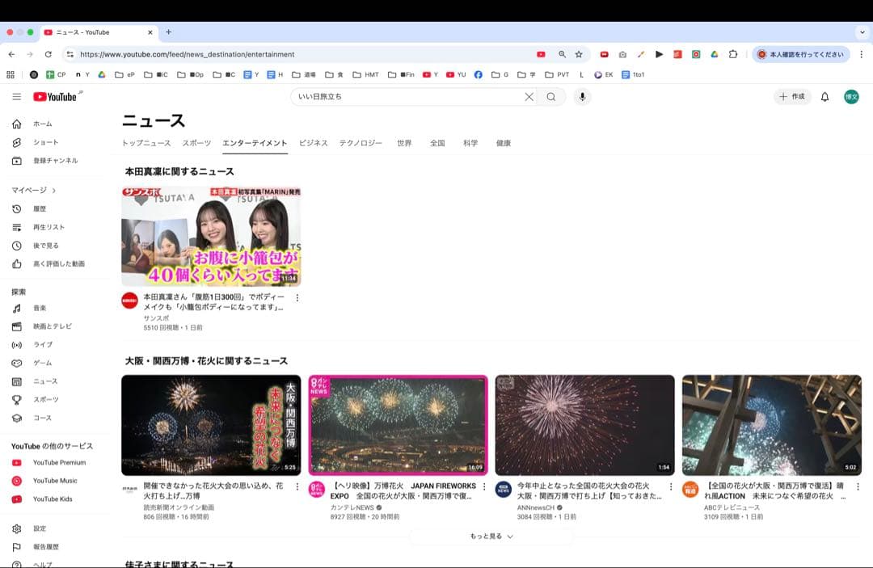The height and width of the screenshot is (568, 873).
Task: Expand the もっと見る show more section
Action: [491, 536]
